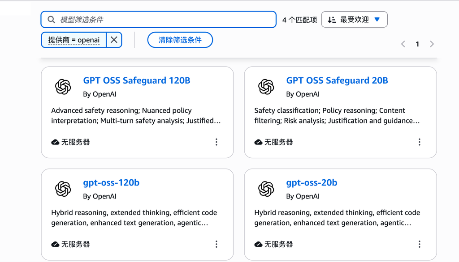Go to the next results page

pos(432,44)
